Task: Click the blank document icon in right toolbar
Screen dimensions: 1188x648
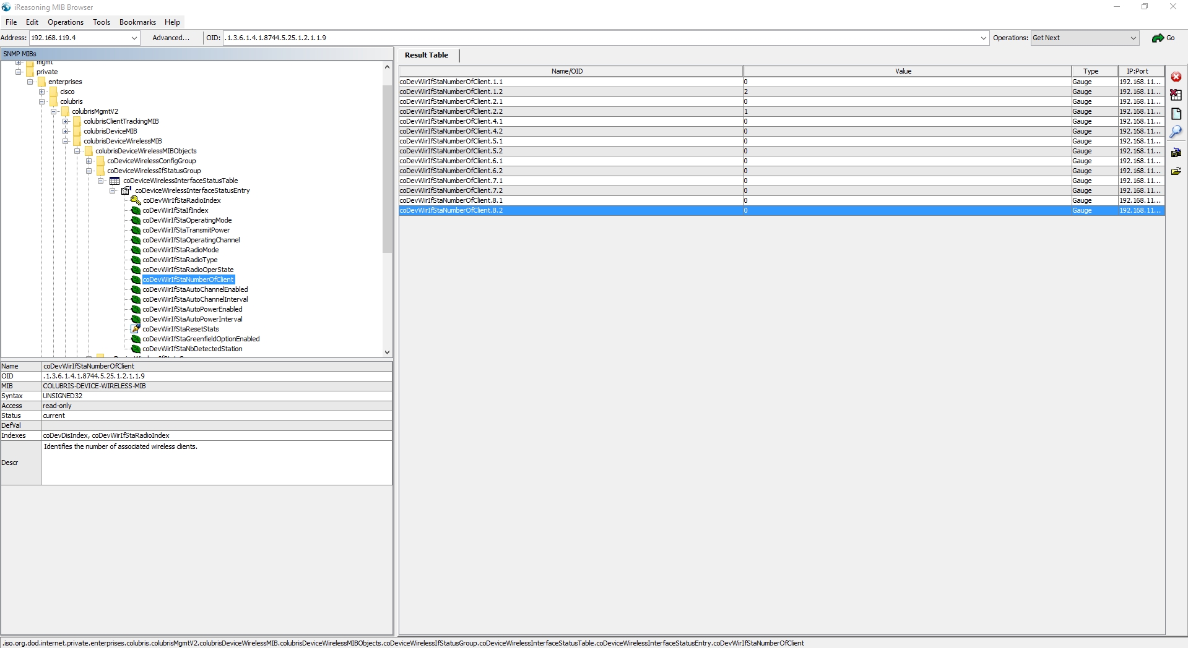Action: pos(1176,114)
